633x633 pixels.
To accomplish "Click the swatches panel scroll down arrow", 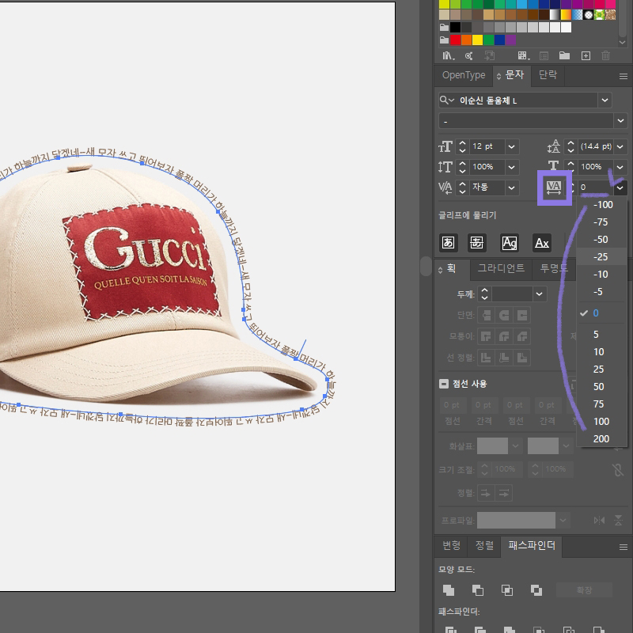I will tap(622, 42).
